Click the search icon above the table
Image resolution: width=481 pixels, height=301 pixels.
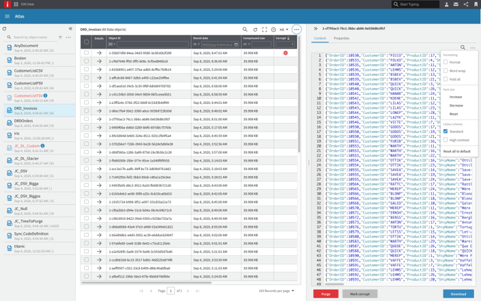(245, 29)
